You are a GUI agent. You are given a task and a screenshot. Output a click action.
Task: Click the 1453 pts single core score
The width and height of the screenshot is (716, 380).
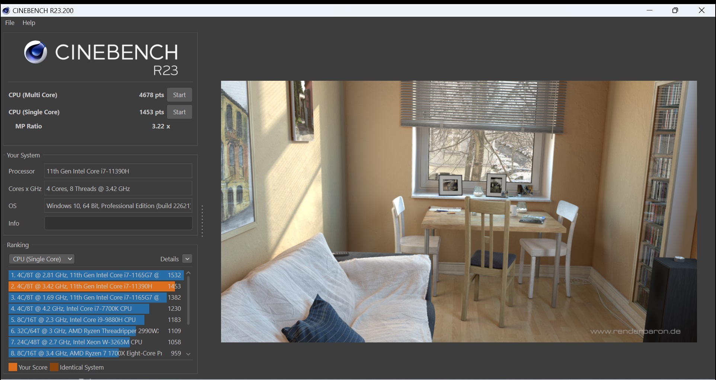coord(151,112)
